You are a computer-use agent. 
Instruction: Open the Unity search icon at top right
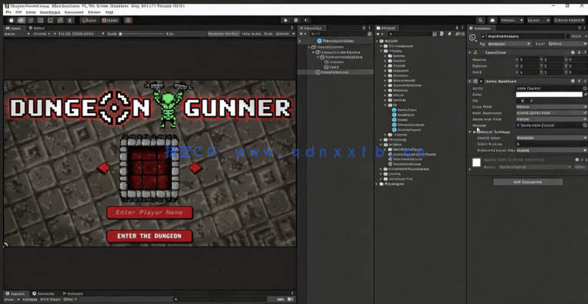[481, 20]
